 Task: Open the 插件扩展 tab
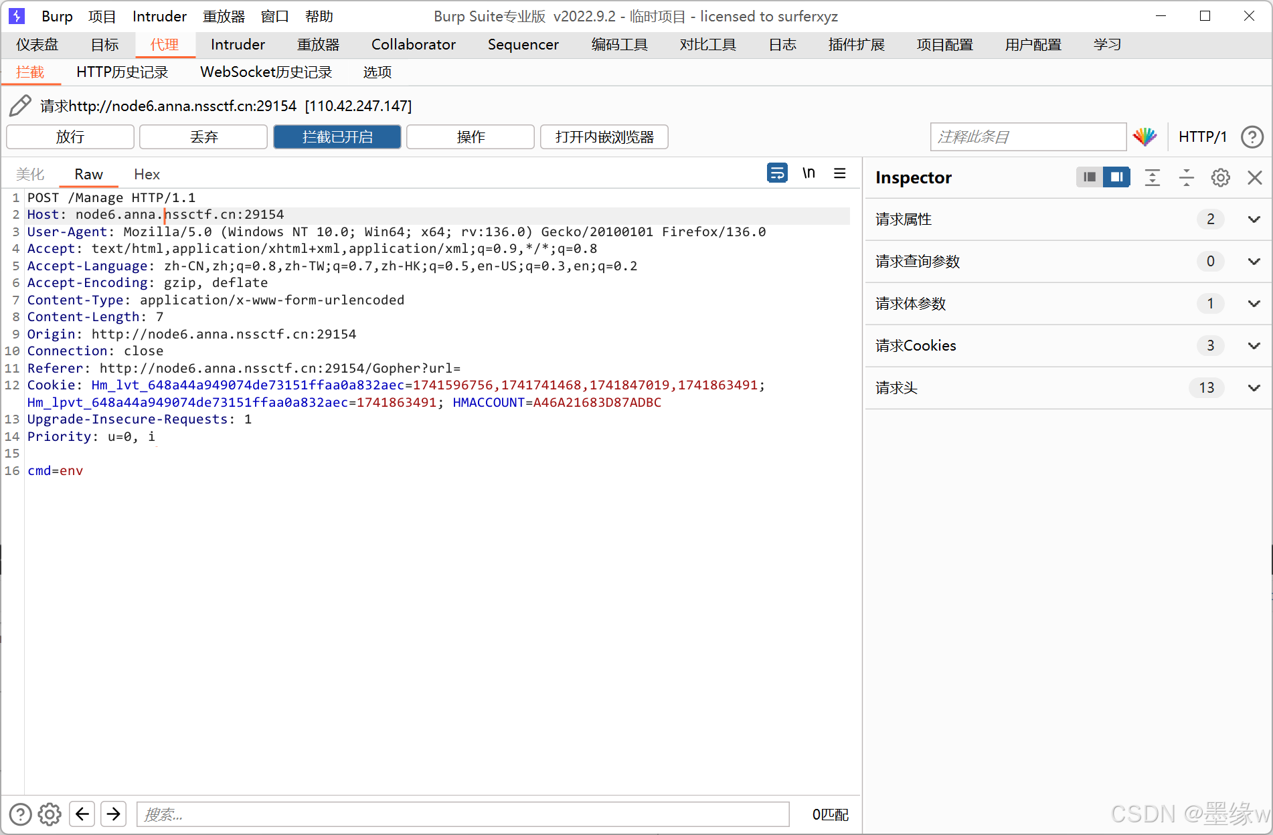coord(857,44)
